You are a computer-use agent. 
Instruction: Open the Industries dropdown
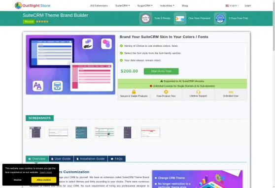coord(167,5)
